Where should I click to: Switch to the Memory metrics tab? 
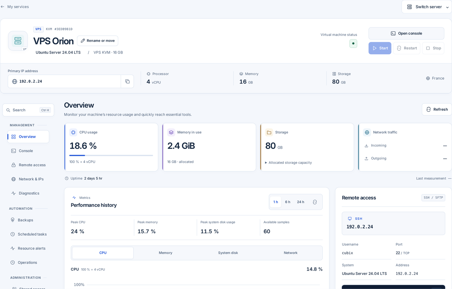coord(166,253)
